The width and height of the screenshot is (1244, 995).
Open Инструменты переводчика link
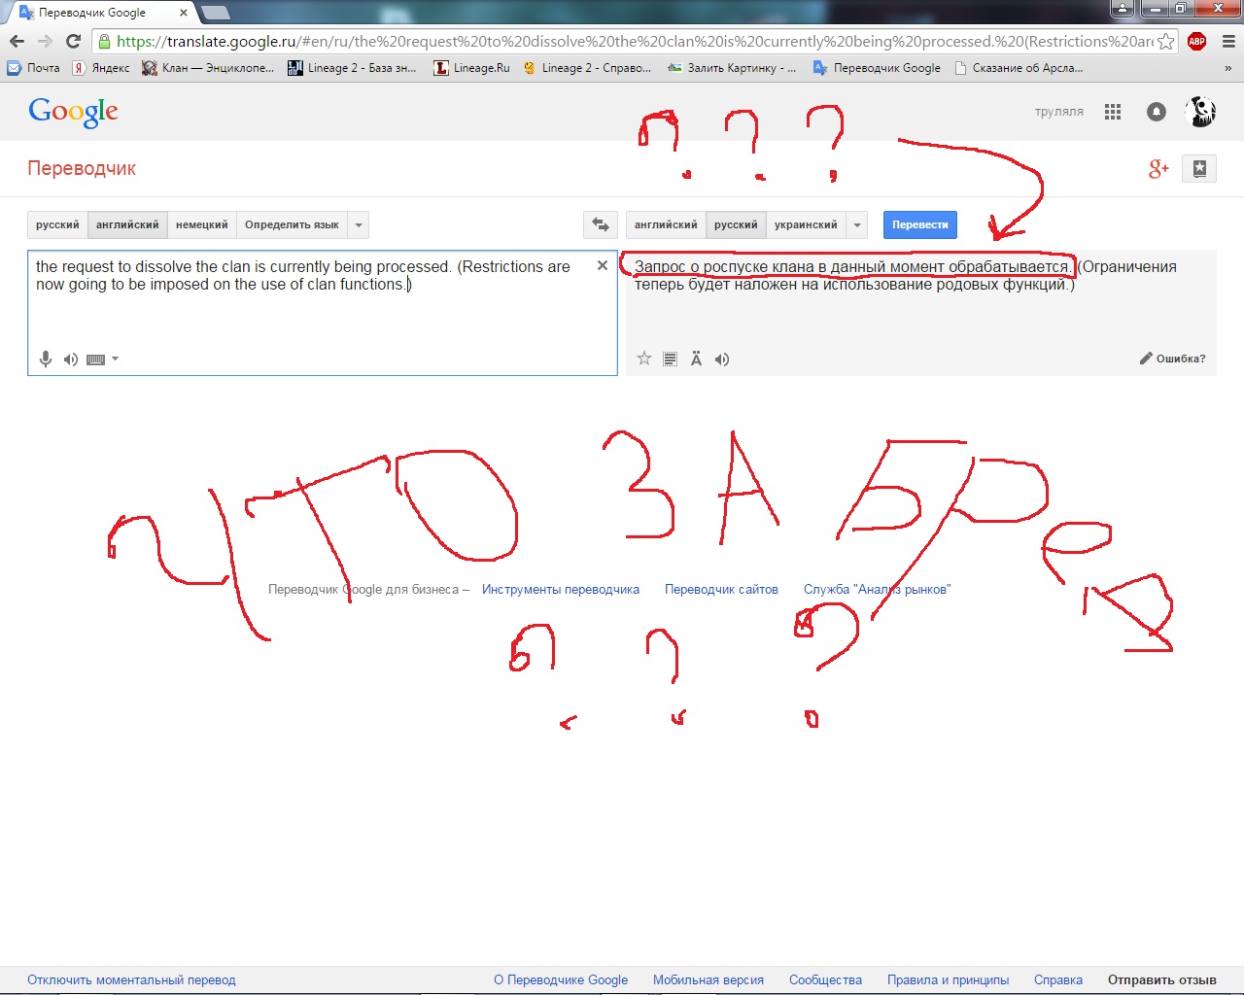pos(561,589)
